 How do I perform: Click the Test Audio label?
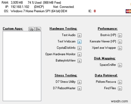click(69, 35)
